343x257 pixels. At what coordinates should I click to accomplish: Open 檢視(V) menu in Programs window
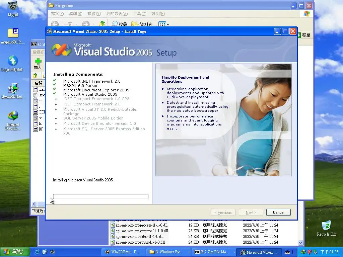click(x=94, y=14)
